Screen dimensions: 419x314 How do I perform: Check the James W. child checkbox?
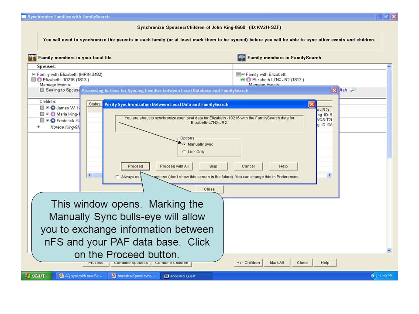[x=42, y=108]
